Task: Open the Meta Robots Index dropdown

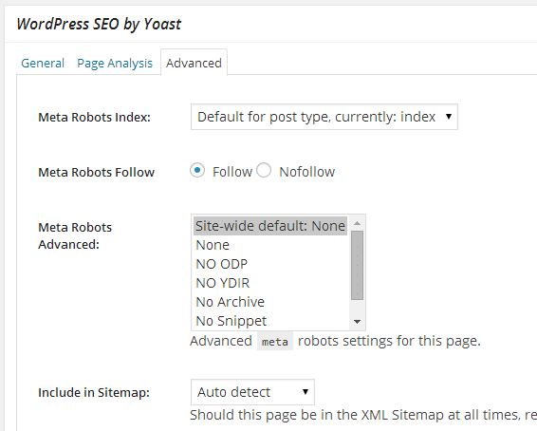Action: coord(324,117)
